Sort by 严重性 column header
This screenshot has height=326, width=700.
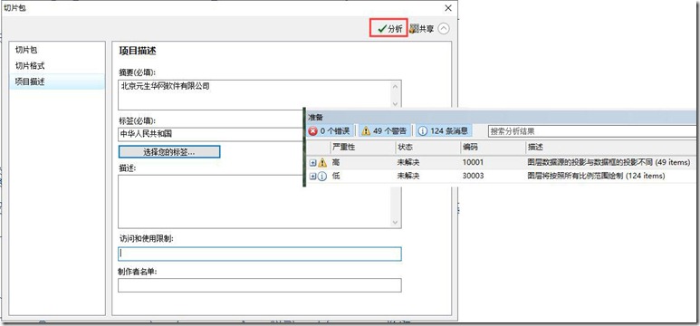pyautogui.click(x=362, y=147)
